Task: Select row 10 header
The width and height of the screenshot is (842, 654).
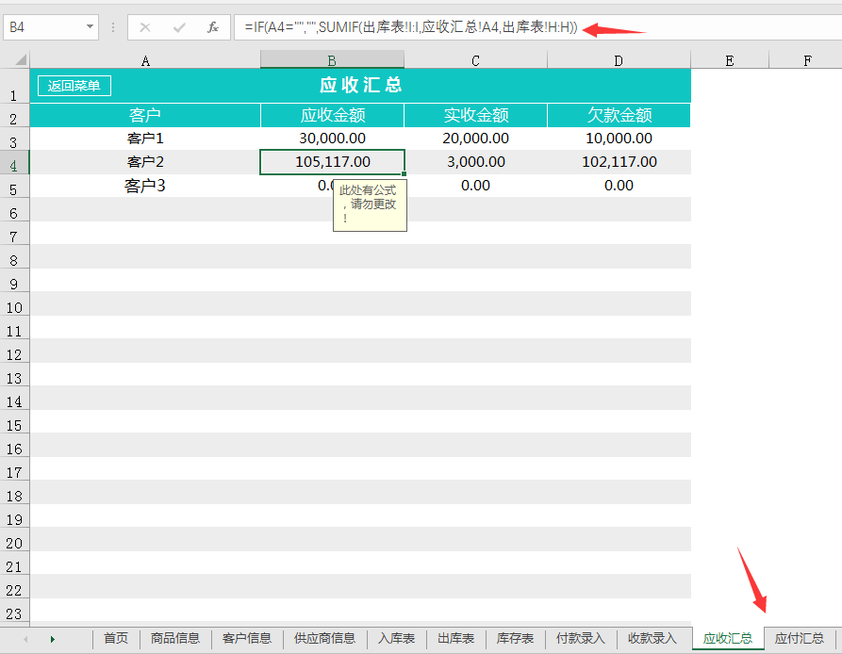Action: click(14, 304)
